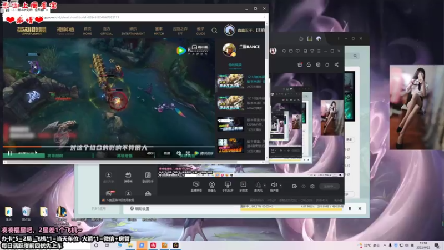Screen dimensions: 444x250
Task: Click the share icon
Action: (x=336, y=64)
